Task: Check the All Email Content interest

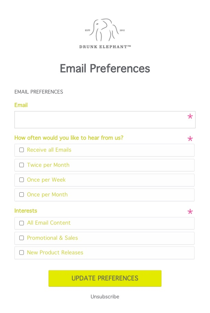Action: (21, 223)
